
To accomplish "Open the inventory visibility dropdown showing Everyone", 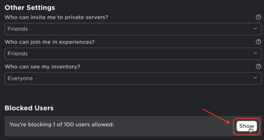I will coord(133,78).
